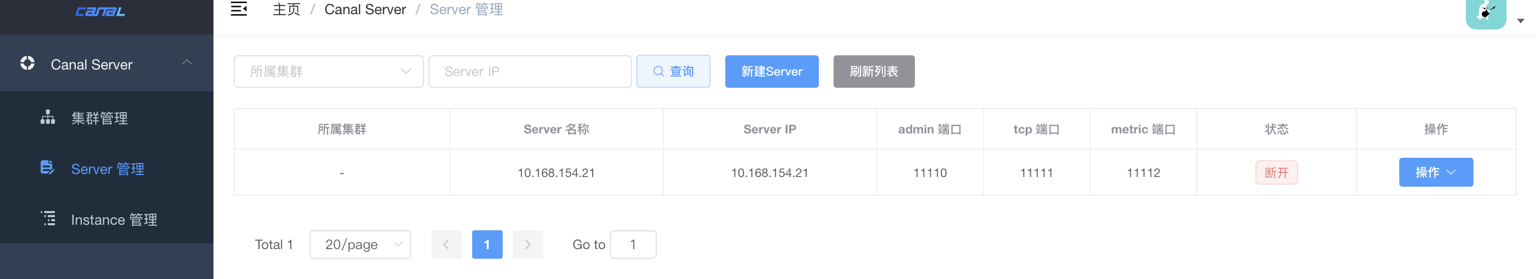This screenshot has width=1536, height=279.
Task: Click the 新建Server button
Action: tap(772, 72)
